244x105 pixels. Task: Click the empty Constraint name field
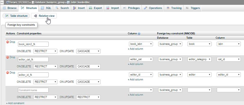point(33,90)
